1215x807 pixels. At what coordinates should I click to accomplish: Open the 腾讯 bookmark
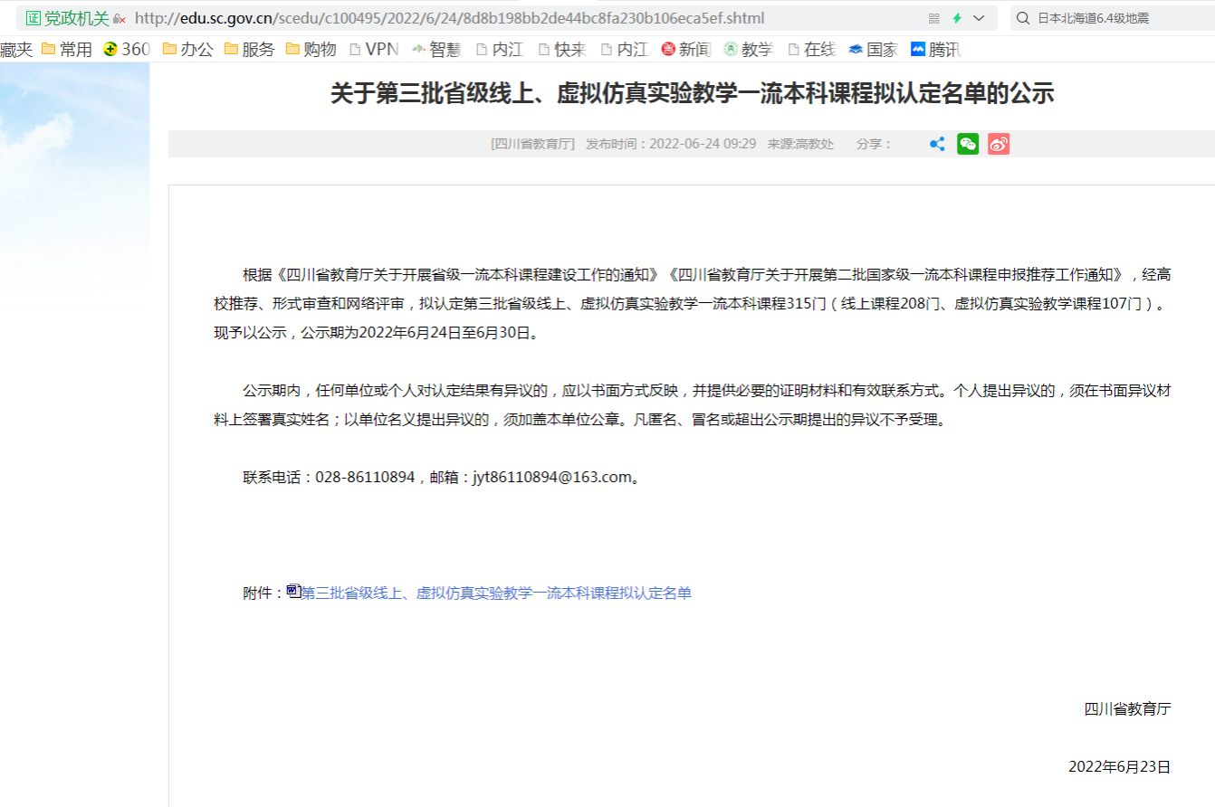pos(935,50)
